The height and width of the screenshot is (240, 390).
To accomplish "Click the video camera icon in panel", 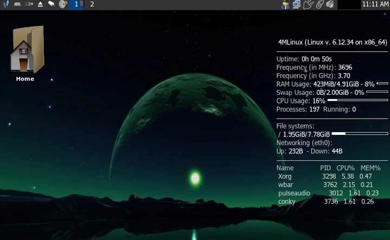I will click(29, 4).
